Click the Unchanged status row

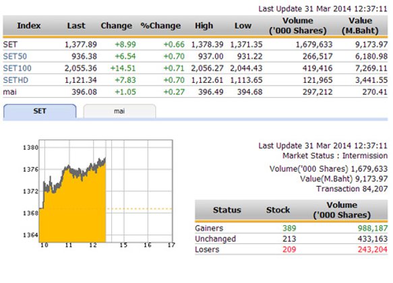(x=291, y=239)
